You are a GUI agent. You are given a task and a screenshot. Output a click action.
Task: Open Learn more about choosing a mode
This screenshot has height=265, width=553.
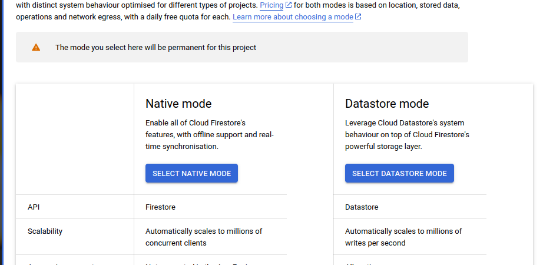293,17
